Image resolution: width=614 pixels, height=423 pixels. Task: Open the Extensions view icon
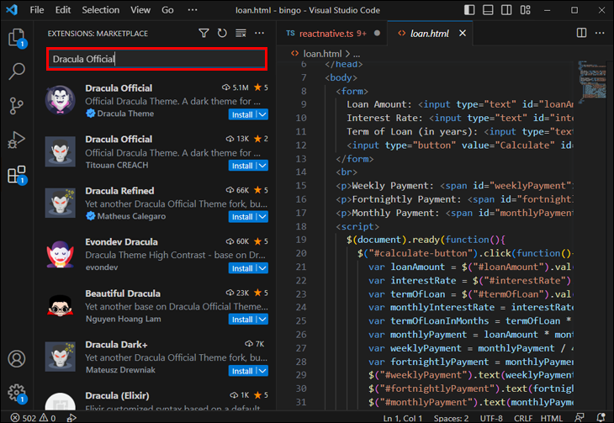(17, 174)
